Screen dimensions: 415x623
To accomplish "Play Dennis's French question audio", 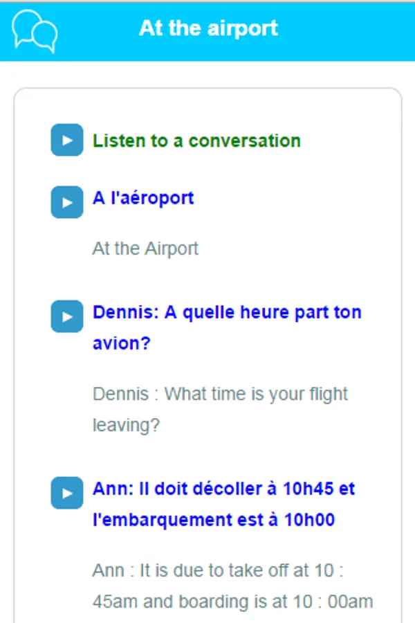I will tap(67, 316).
